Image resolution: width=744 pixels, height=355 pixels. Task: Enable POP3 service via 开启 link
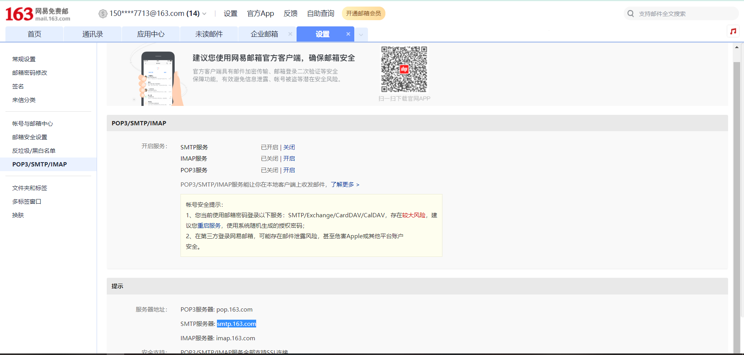coord(289,170)
